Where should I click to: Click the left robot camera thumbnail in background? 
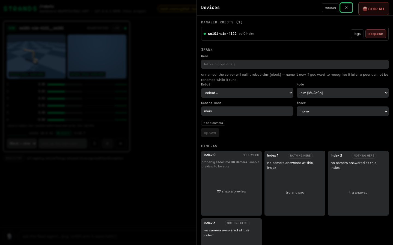click(x=36, y=56)
